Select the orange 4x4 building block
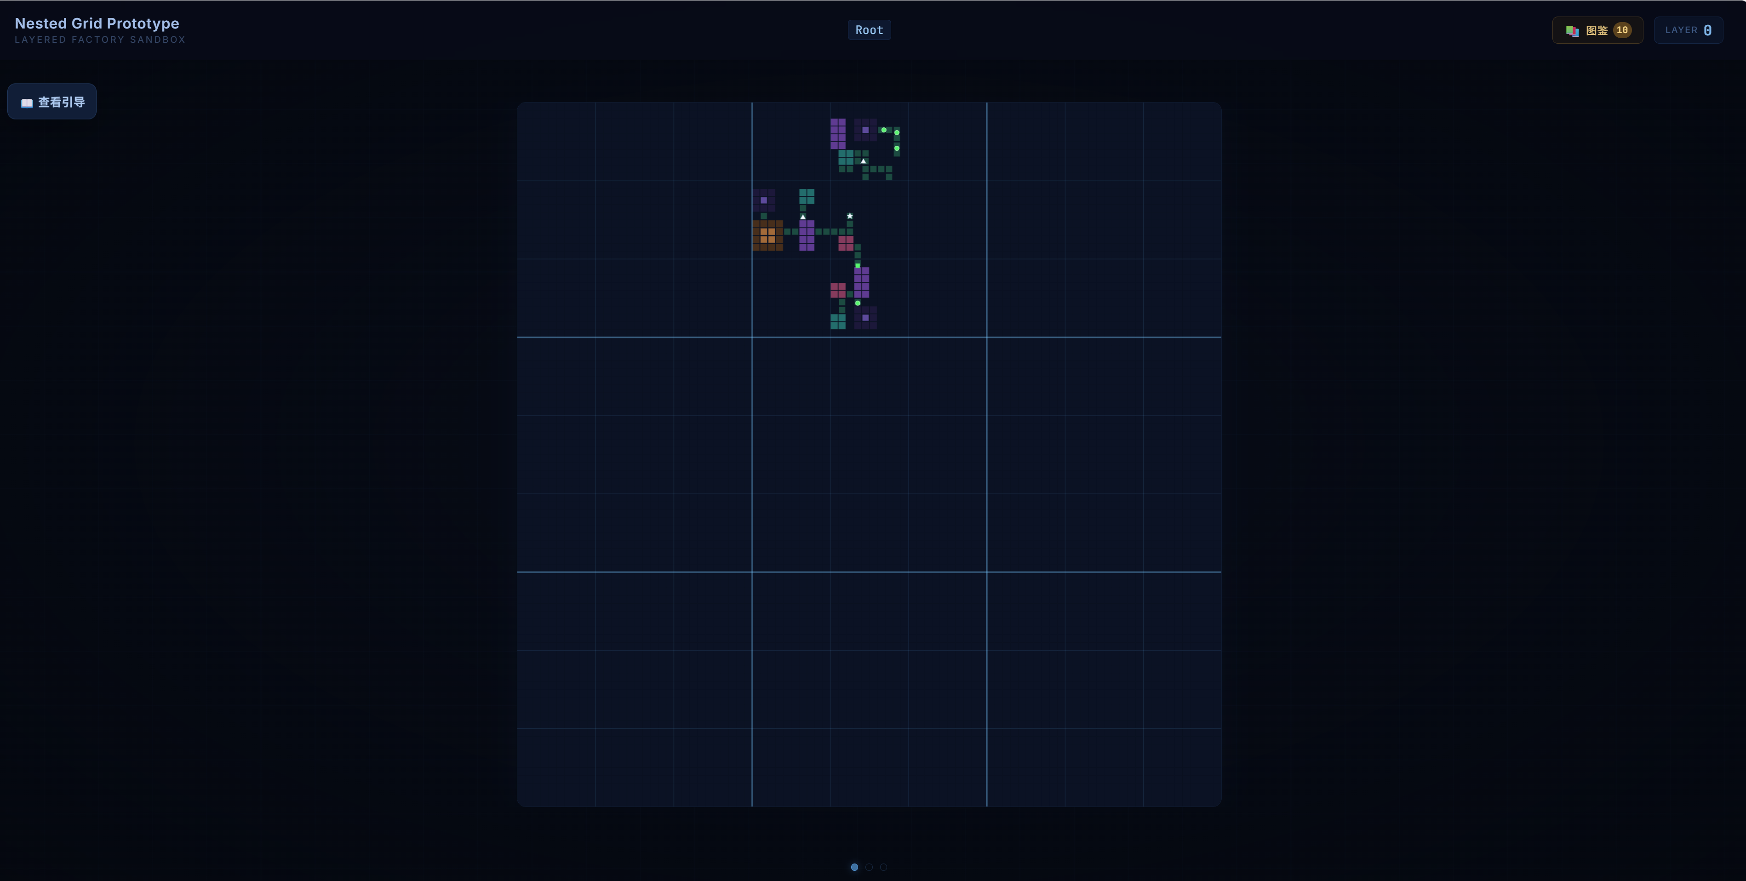The height and width of the screenshot is (881, 1746). (767, 235)
